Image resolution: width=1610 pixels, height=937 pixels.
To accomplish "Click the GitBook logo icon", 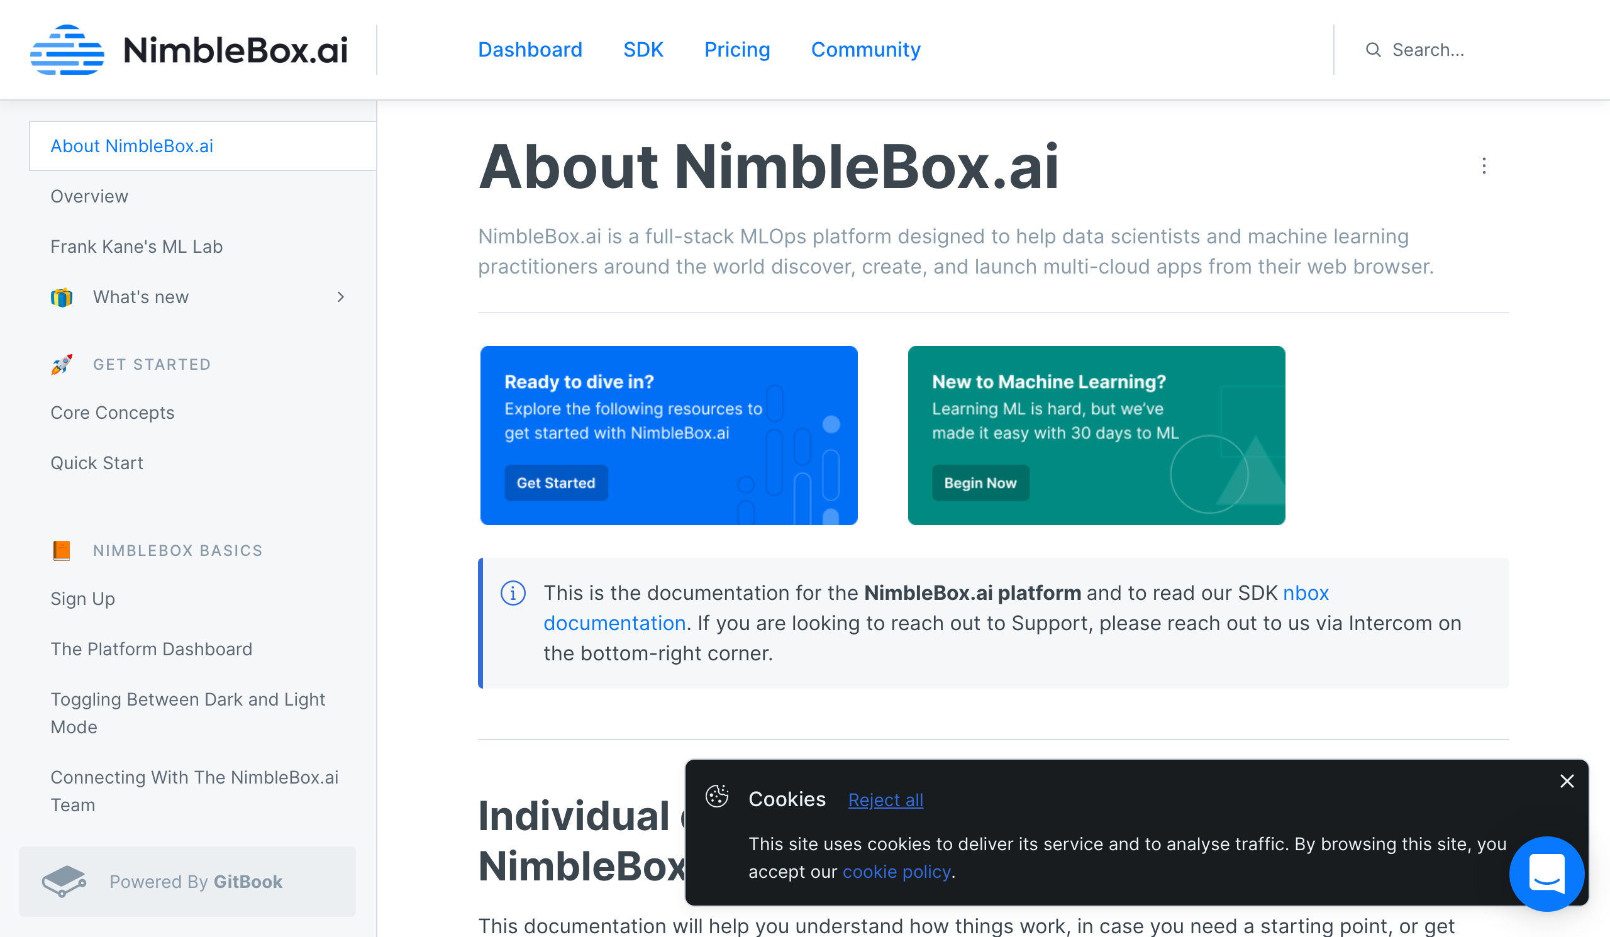I will [64, 882].
